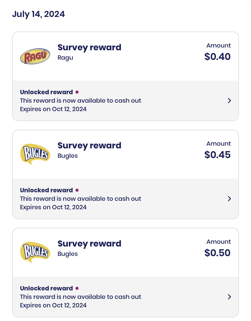Click Unlocked reward on the $0.50 card
Screen dimensions: 251x321
point(46,288)
